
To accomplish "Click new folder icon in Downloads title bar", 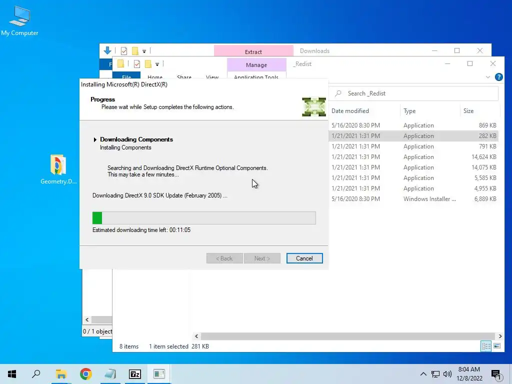I will (135, 51).
